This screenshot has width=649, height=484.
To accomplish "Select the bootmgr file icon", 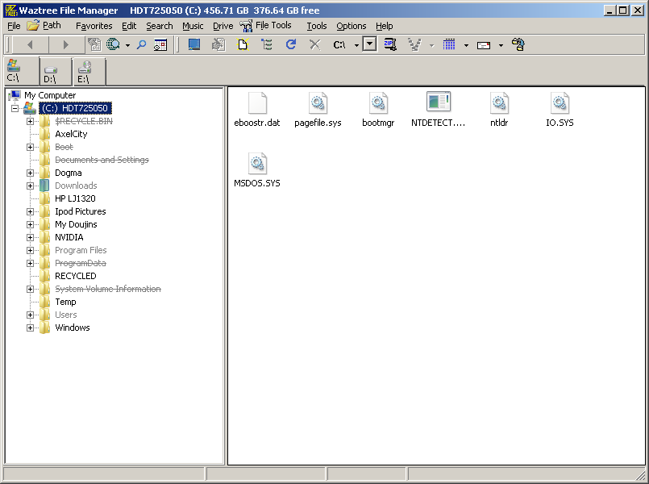I will (x=378, y=102).
